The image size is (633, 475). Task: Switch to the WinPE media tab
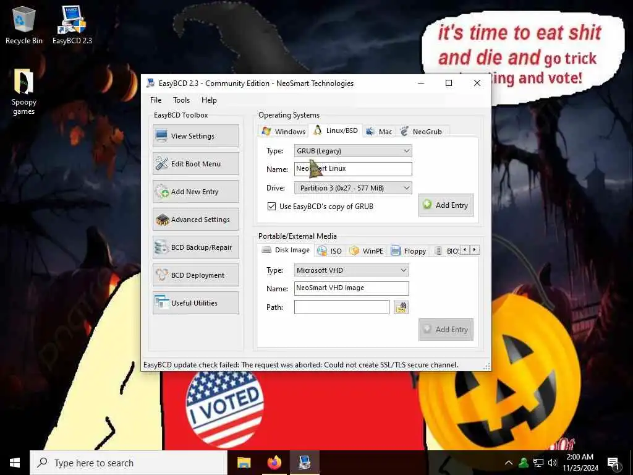pos(367,251)
